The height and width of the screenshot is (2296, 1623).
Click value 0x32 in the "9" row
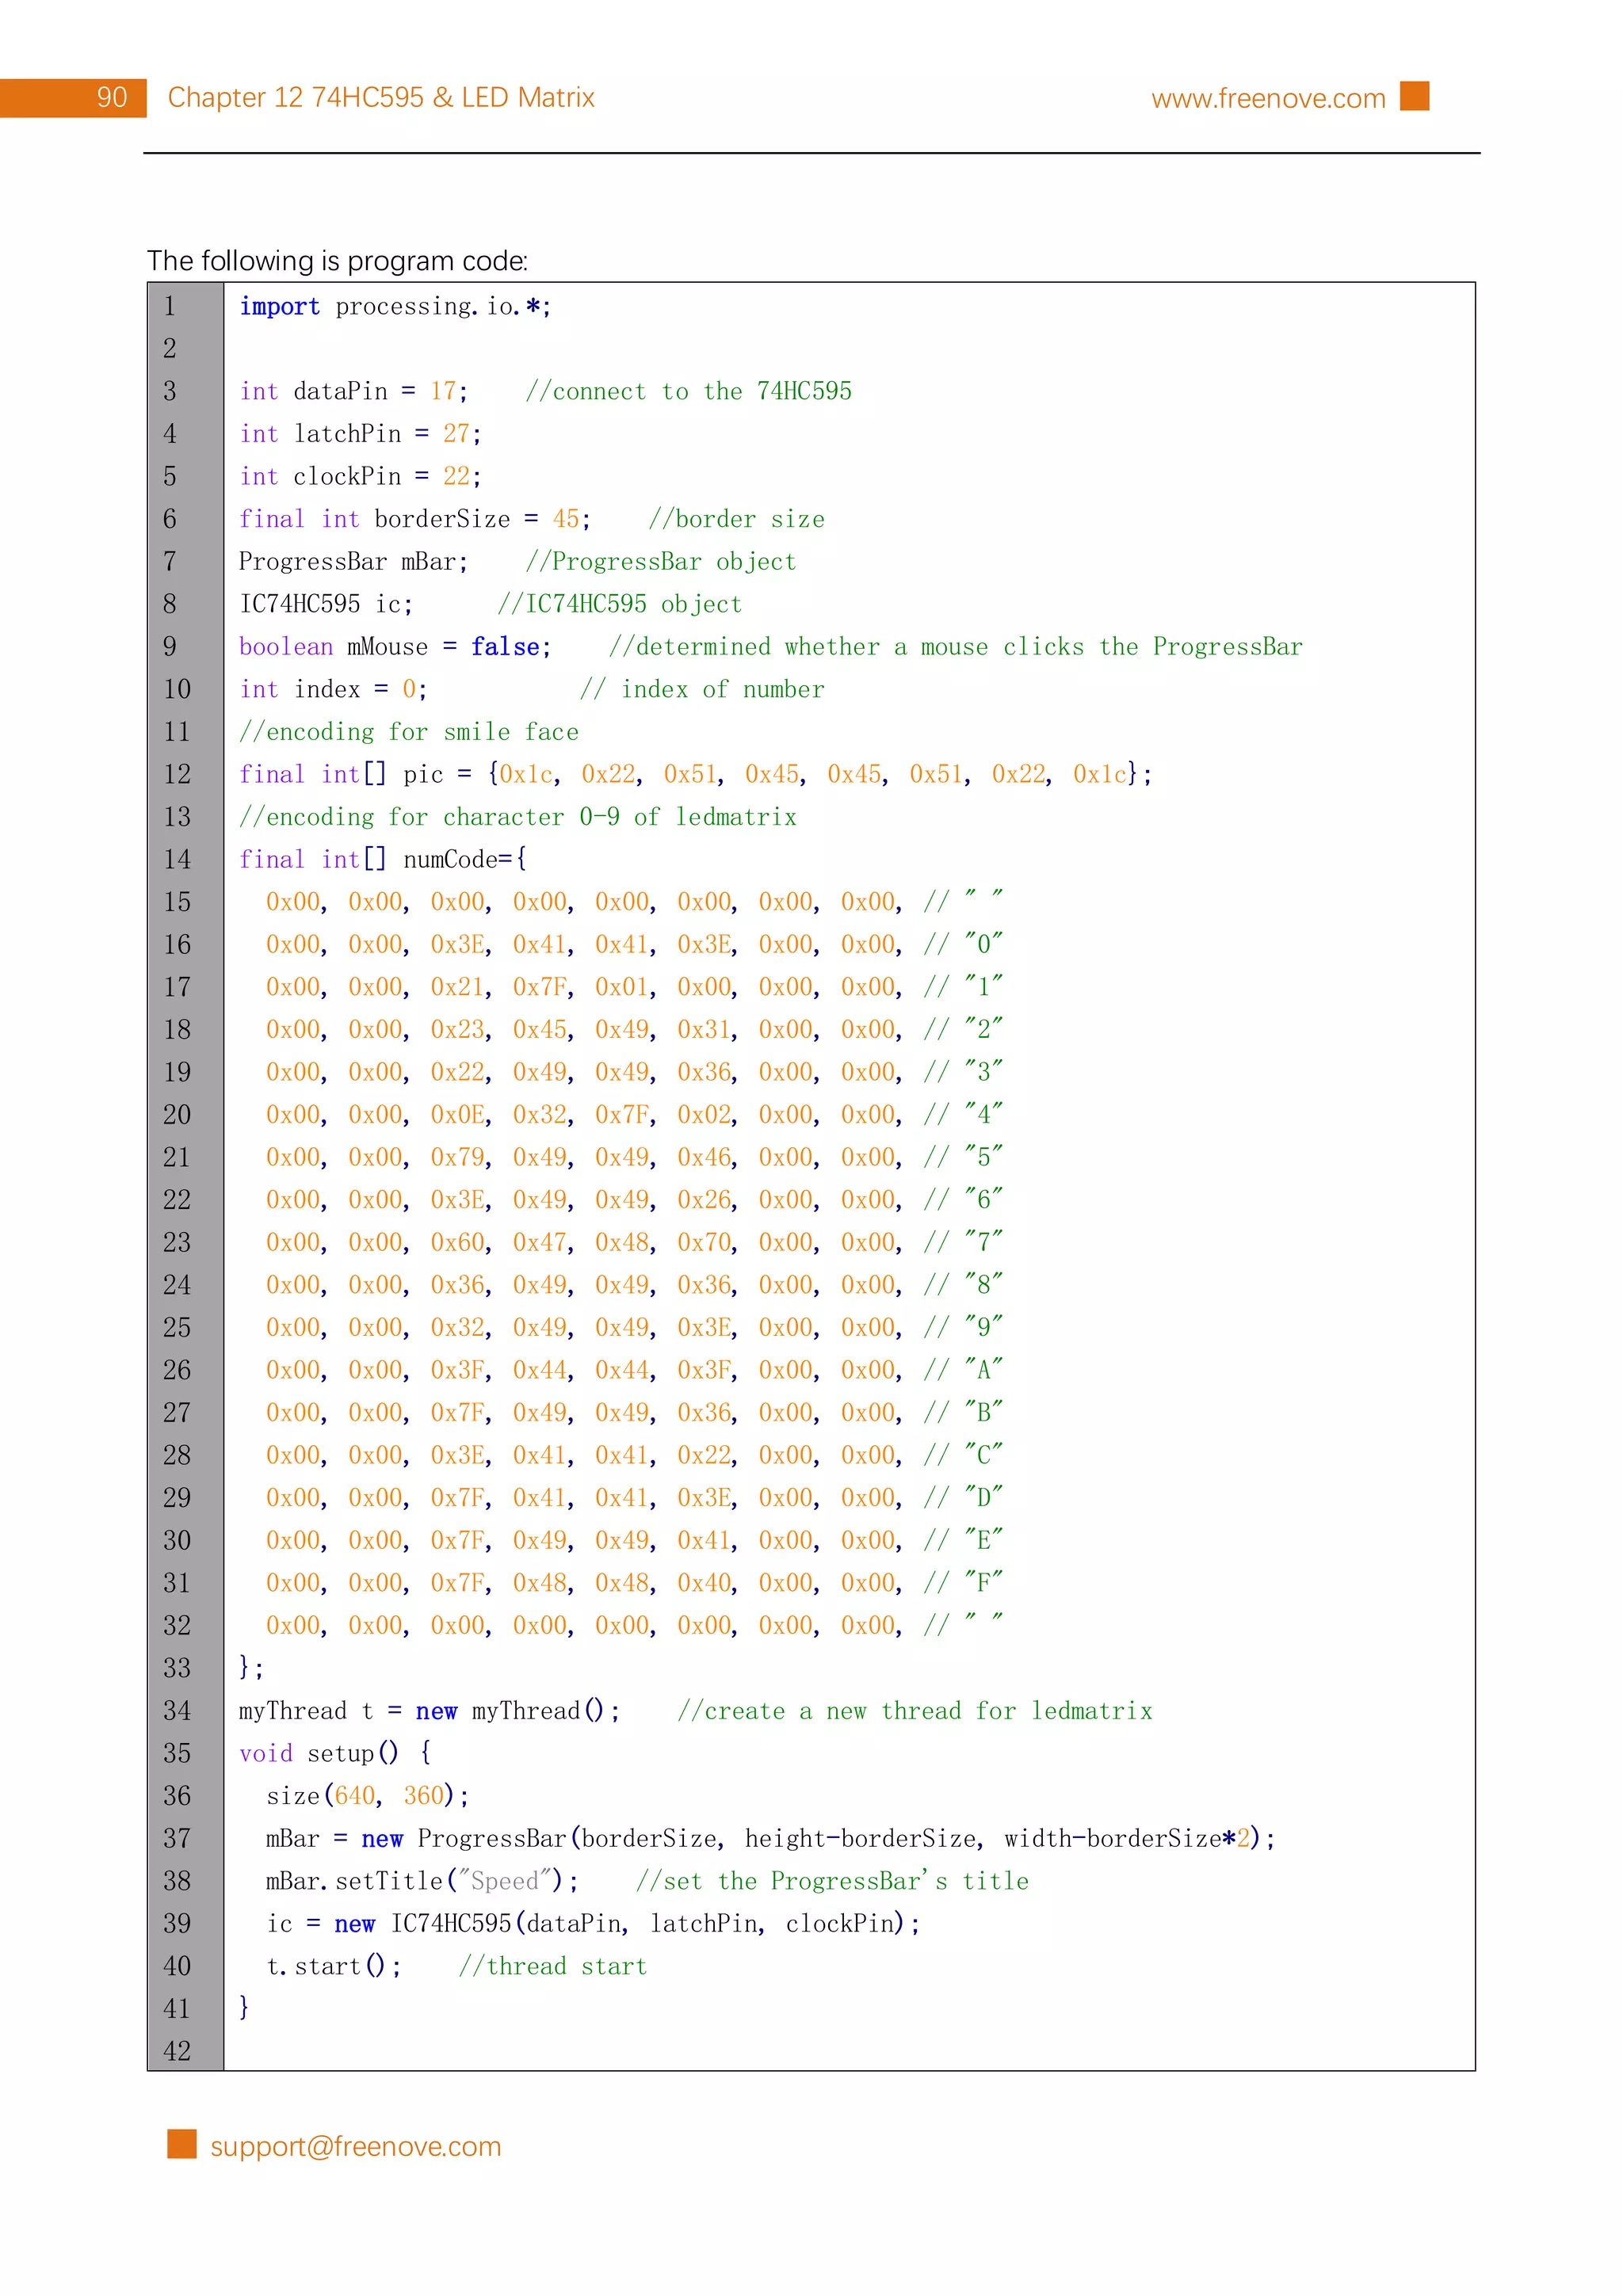[x=459, y=1327]
